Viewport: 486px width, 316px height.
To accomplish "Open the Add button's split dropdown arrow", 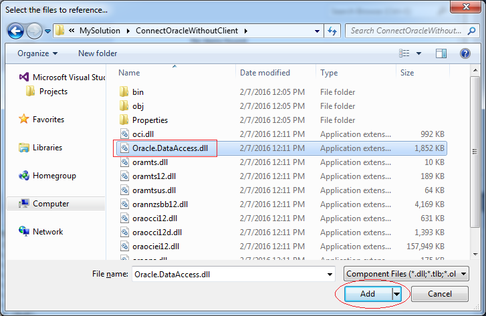I will click(x=396, y=294).
